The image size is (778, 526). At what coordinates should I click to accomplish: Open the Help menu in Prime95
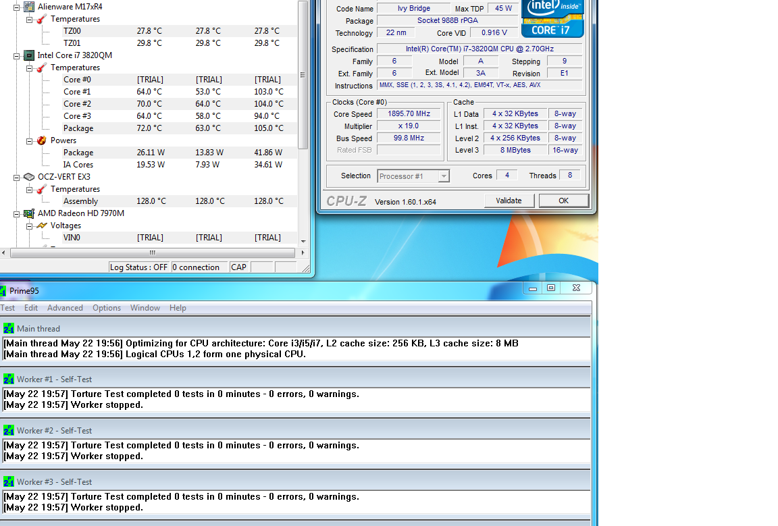[178, 308]
